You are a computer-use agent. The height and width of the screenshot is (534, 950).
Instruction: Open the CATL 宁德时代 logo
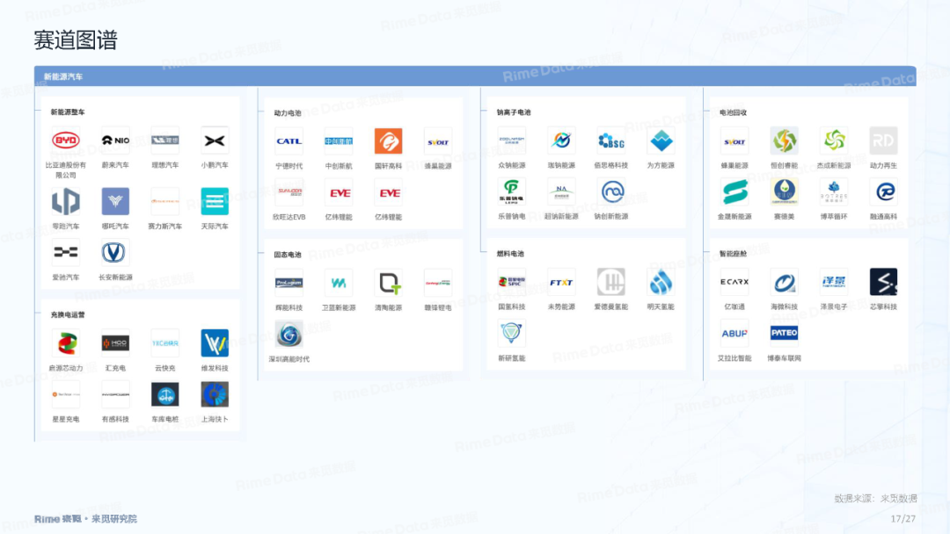pos(289,141)
